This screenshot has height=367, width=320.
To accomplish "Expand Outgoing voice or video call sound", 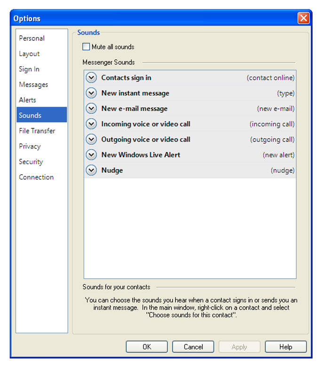I will pos(91,139).
